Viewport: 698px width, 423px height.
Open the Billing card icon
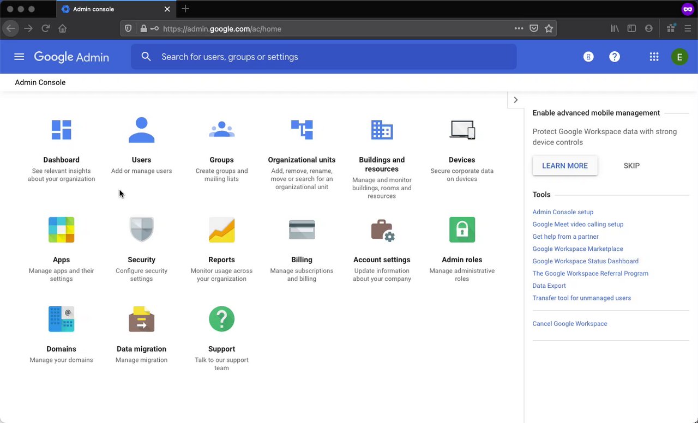(x=302, y=229)
